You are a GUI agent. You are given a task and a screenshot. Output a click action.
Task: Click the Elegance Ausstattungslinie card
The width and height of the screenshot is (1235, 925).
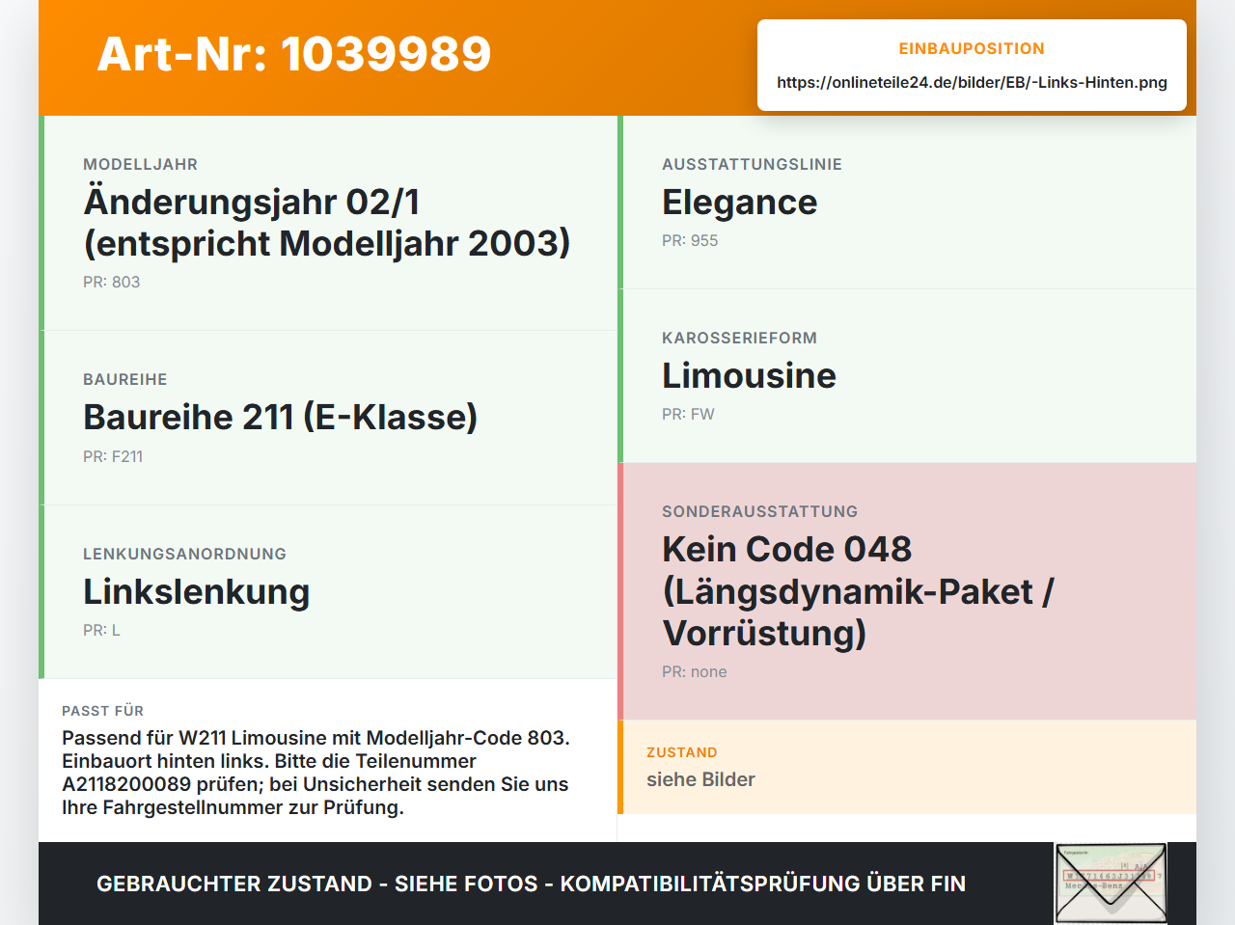(907, 203)
